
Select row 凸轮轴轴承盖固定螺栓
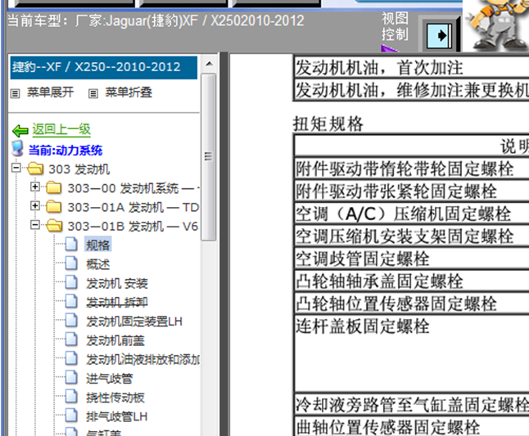coord(412,281)
